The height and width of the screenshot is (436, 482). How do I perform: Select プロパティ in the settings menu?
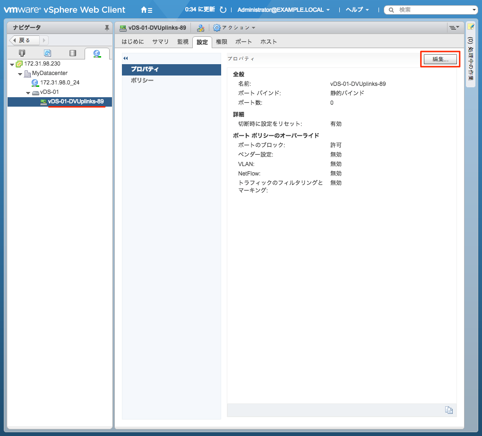point(172,69)
